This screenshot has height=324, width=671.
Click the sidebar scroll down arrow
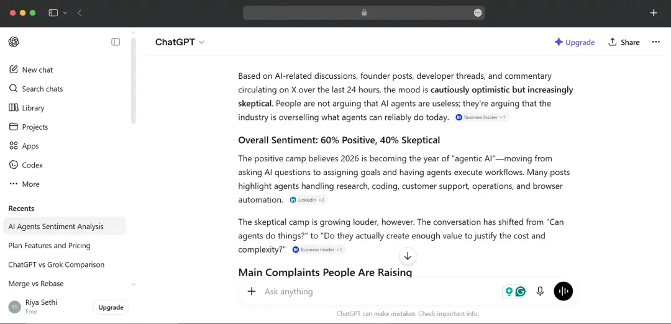coord(133,285)
